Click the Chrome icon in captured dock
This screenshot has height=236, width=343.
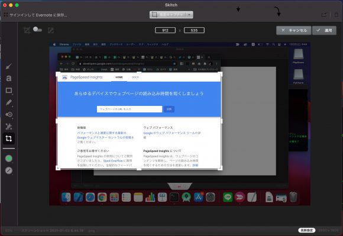[102, 198]
